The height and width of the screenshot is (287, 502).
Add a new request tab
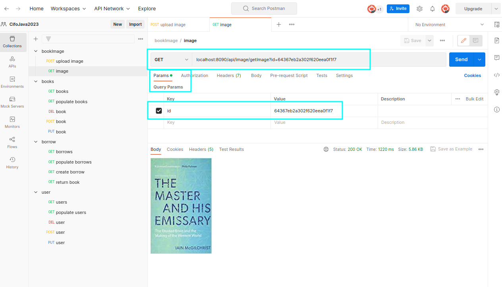point(279,24)
